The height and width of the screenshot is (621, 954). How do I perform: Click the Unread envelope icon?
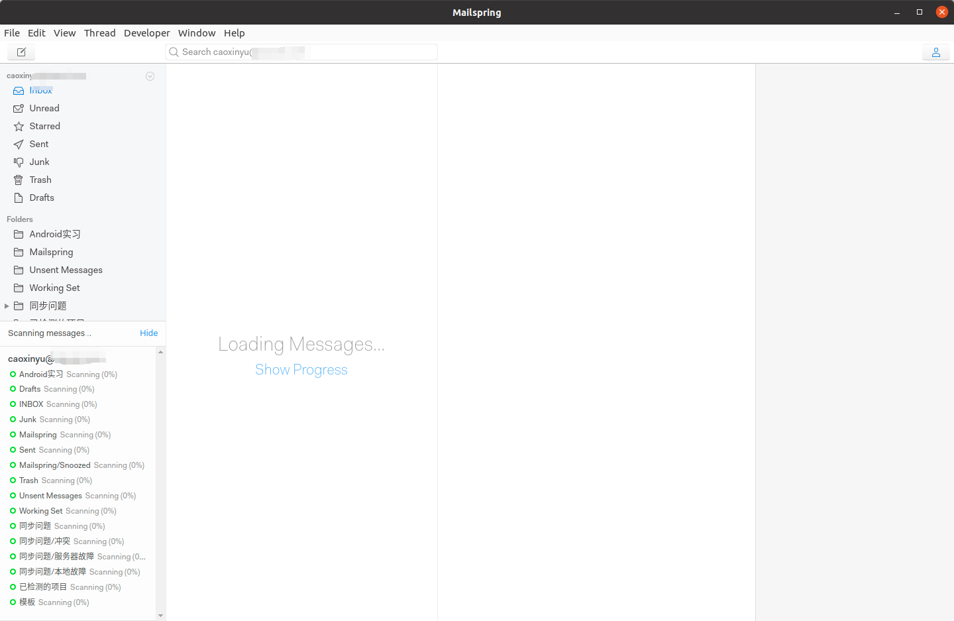click(x=19, y=108)
